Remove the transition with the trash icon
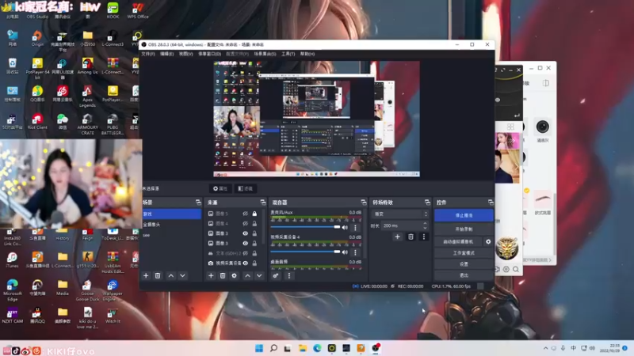 [x=411, y=237]
